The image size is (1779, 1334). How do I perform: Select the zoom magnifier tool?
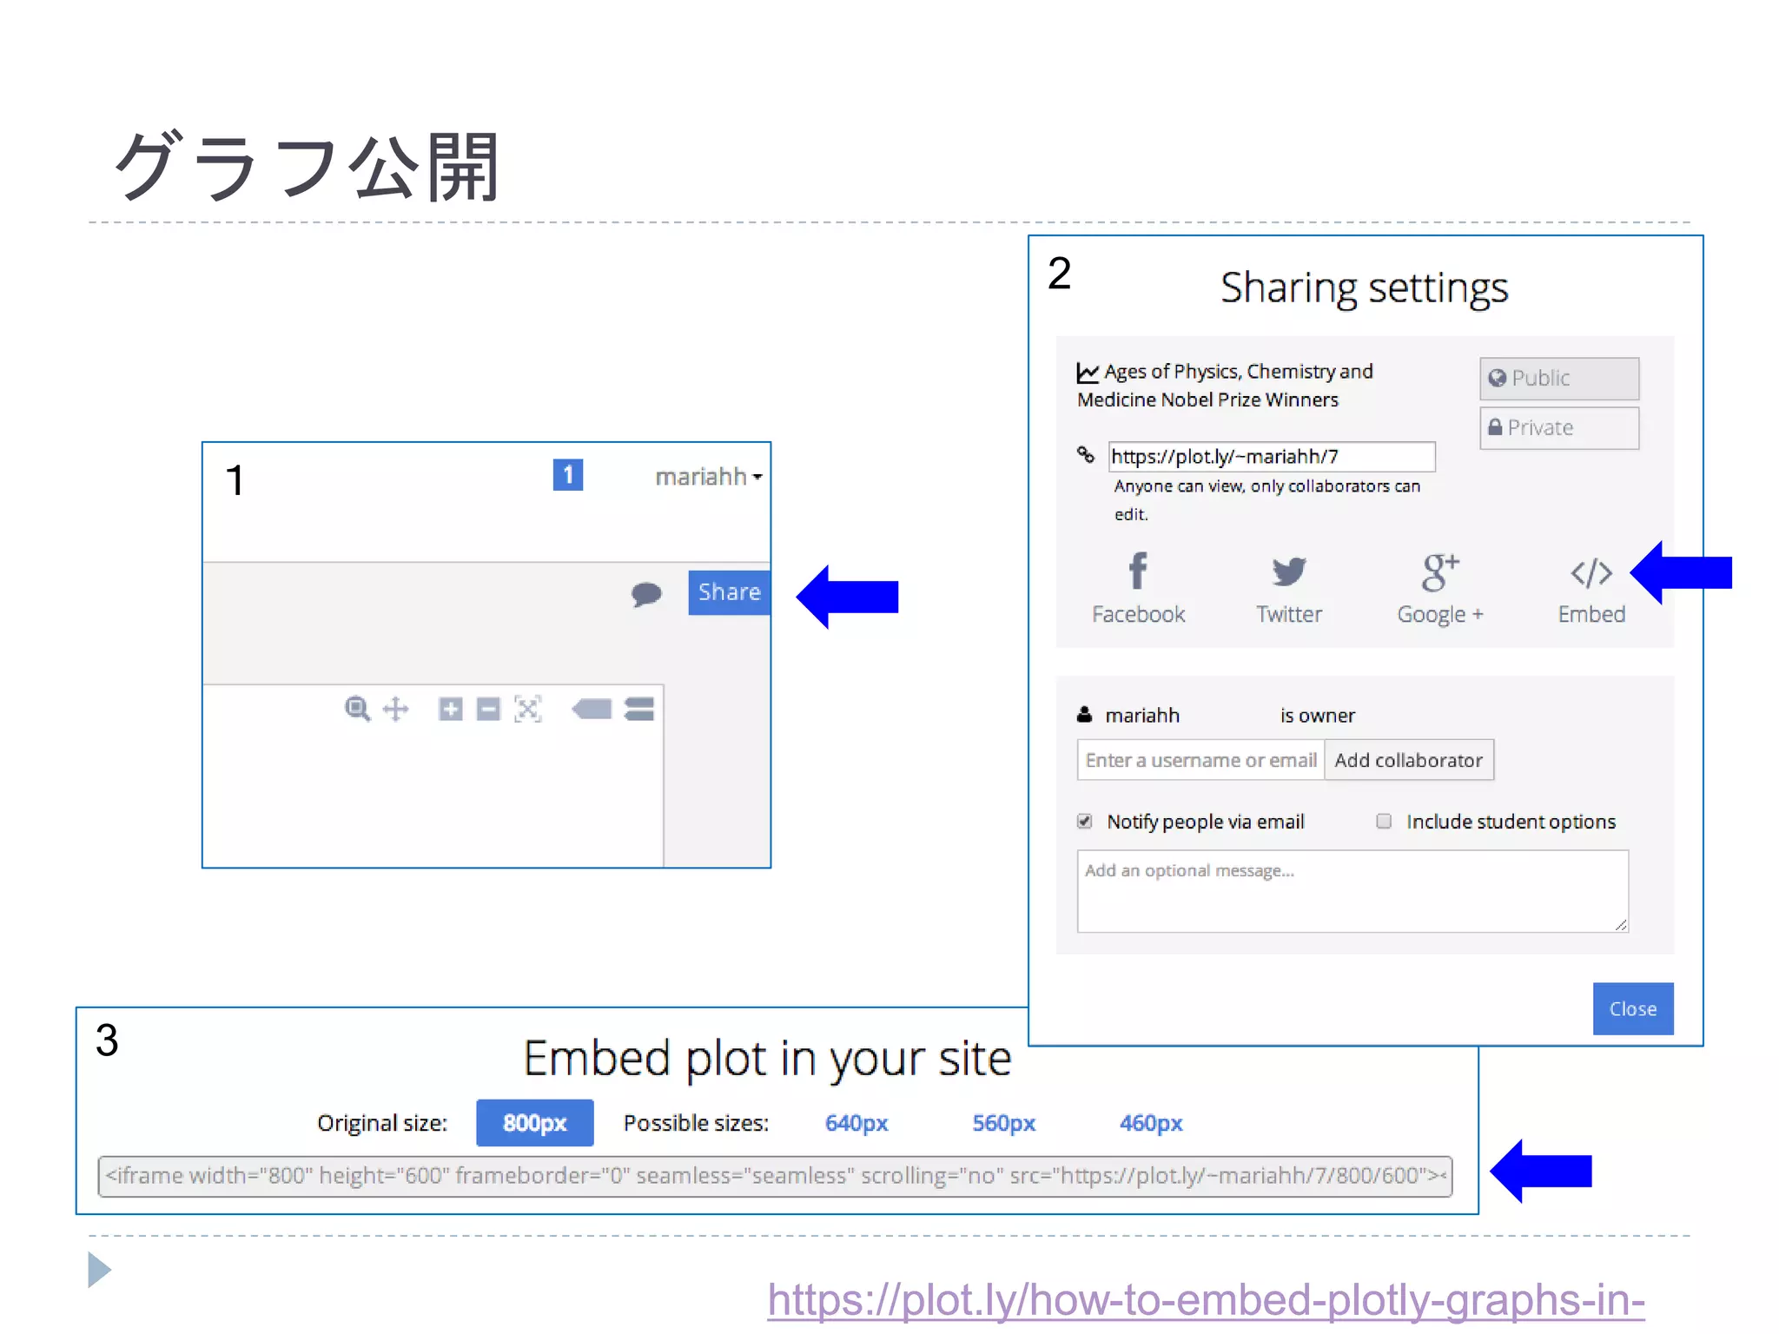tap(357, 709)
